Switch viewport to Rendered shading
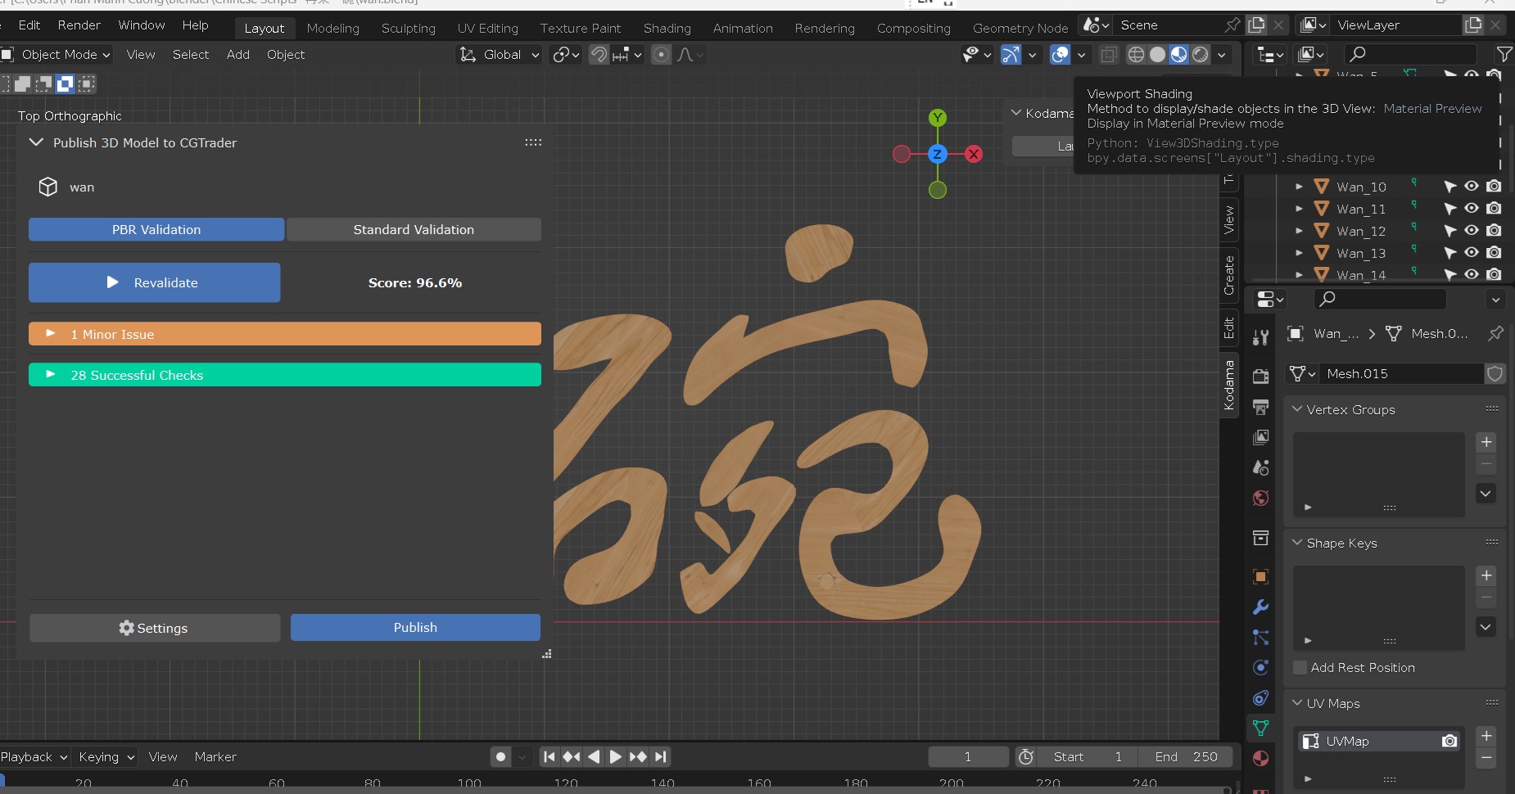Image resolution: width=1515 pixels, height=794 pixels. (x=1200, y=55)
